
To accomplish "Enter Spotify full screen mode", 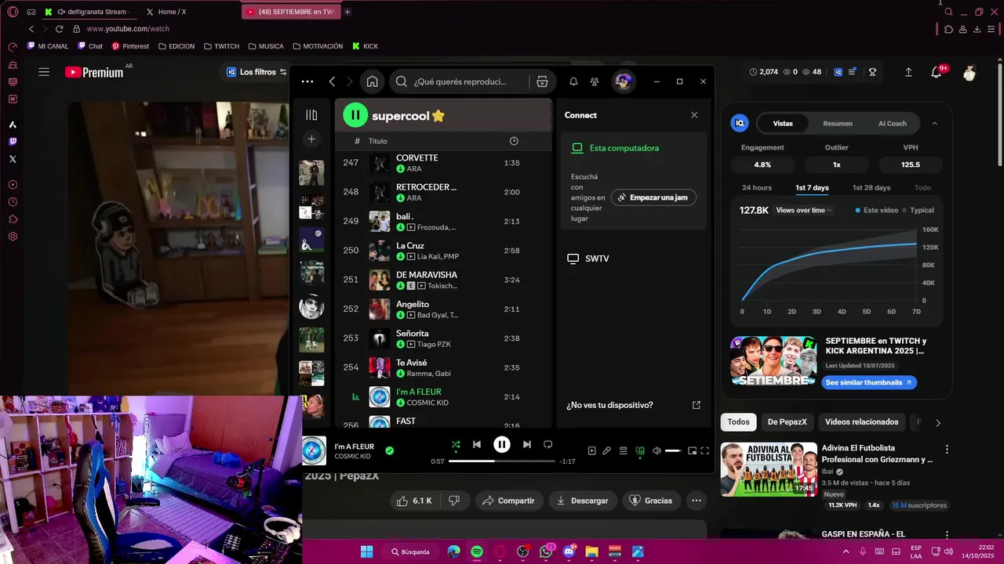I will [x=704, y=450].
